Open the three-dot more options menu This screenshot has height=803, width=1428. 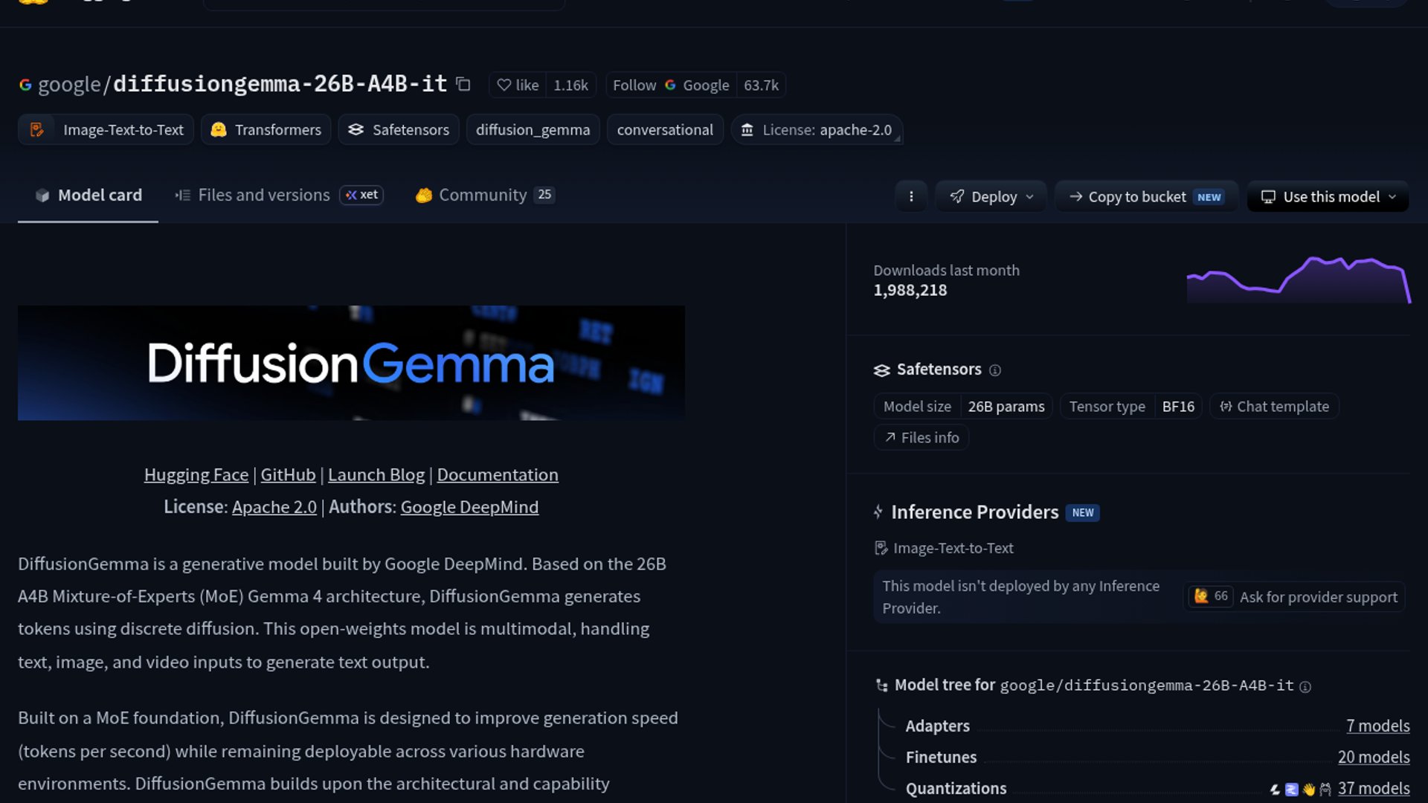click(911, 196)
